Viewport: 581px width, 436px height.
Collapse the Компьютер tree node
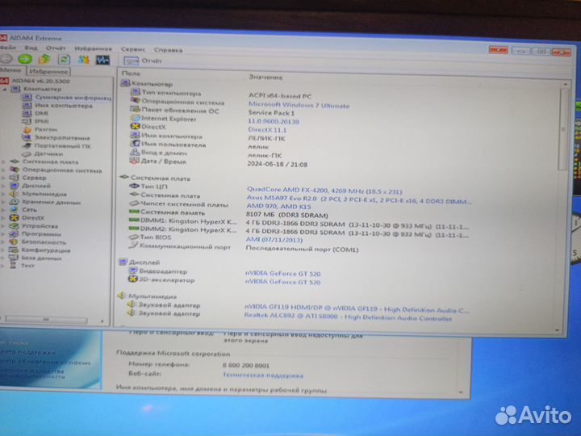[5, 90]
